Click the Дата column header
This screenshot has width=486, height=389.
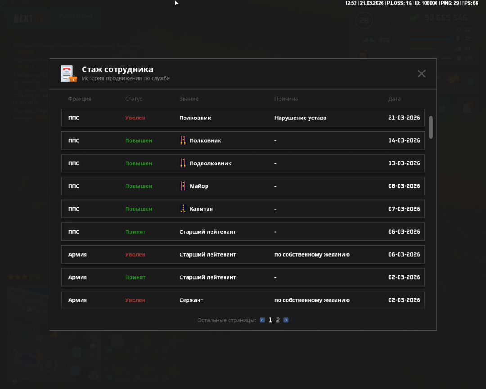394,99
